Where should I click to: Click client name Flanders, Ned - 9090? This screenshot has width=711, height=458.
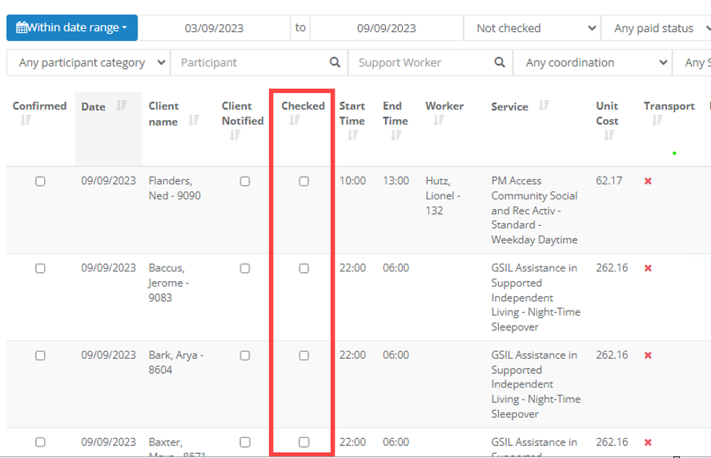point(175,188)
